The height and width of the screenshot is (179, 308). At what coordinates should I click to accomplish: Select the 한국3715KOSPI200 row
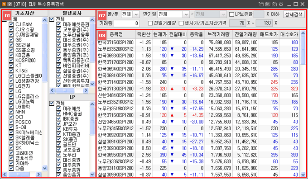(x=198, y=42)
